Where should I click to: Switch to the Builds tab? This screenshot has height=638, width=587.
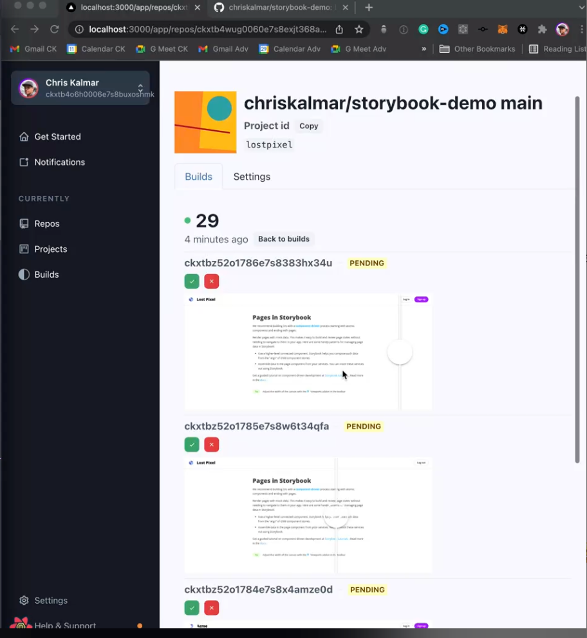[x=198, y=177]
